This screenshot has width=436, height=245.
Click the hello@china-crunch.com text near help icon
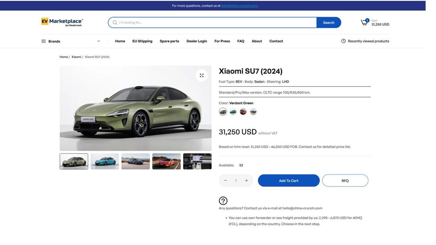(302, 208)
